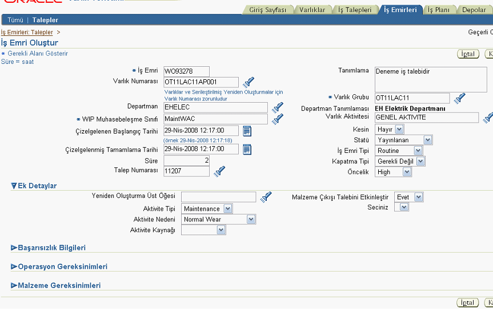Click Yeniden Oluşturma Üst Öğesi search icon
This screenshot has width=493, height=319.
tap(266, 197)
